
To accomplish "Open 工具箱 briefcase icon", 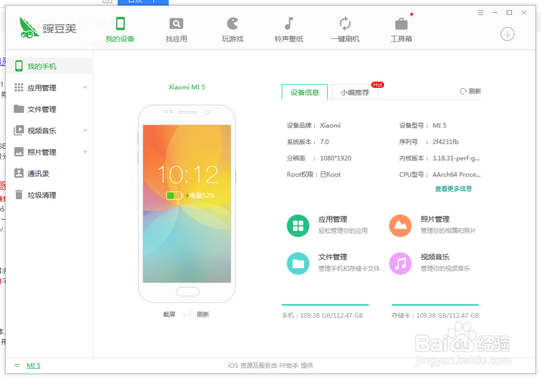I will [401, 24].
